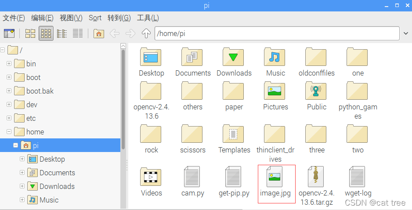Switch to large icon view mode
Viewport: 412px width, 210px height.
[30, 33]
